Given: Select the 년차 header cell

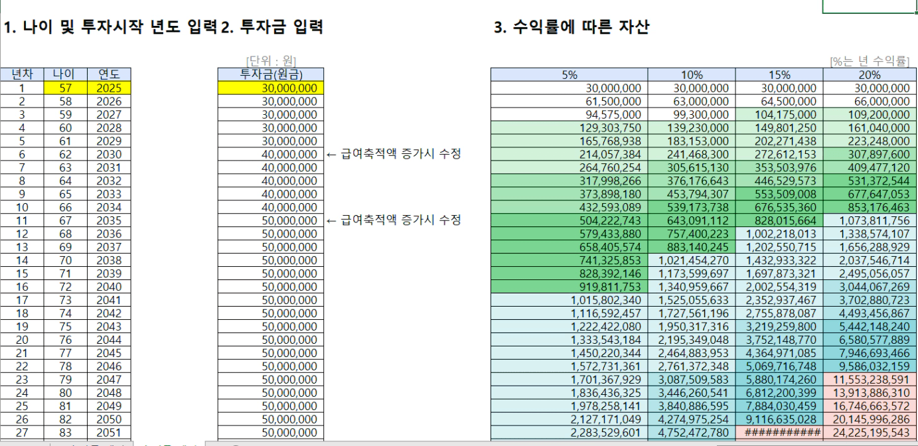Looking at the screenshot, I should coord(22,74).
